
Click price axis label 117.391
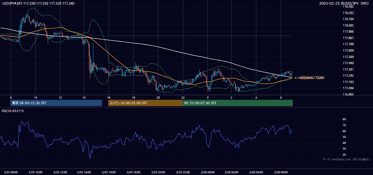pos(348,69)
